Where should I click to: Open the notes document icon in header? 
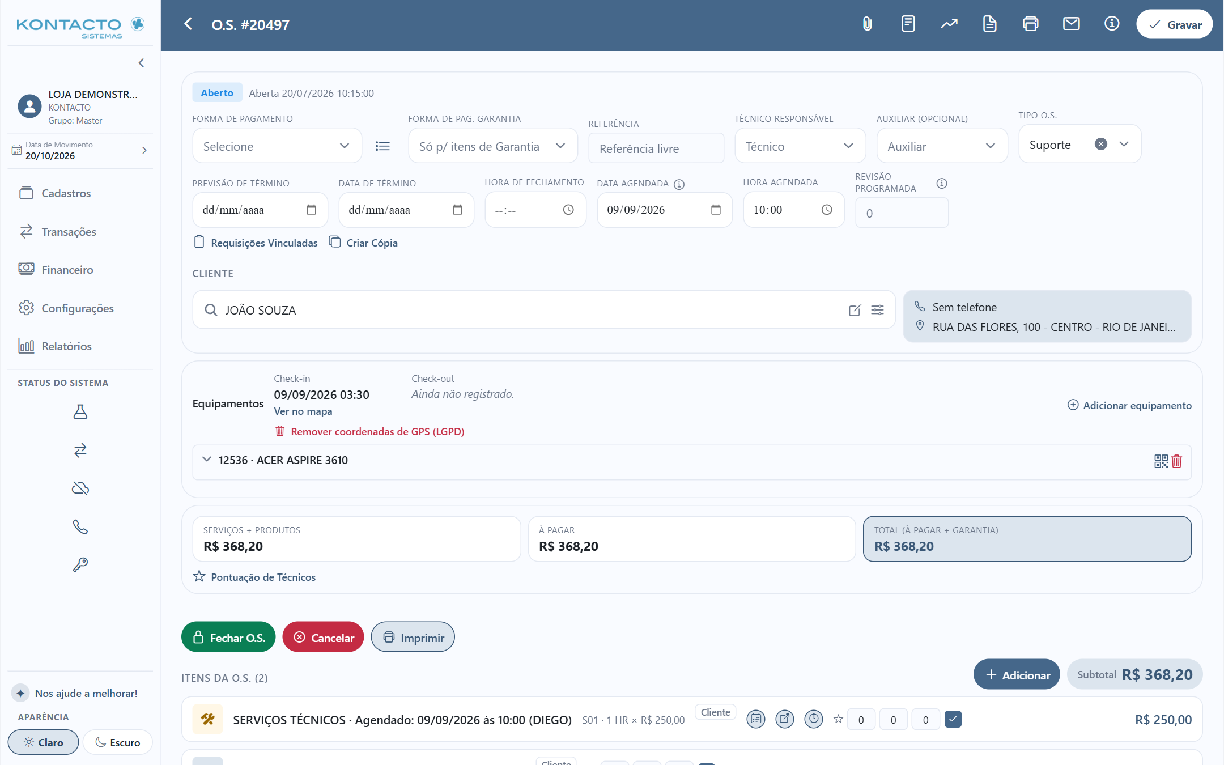(x=908, y=24)
